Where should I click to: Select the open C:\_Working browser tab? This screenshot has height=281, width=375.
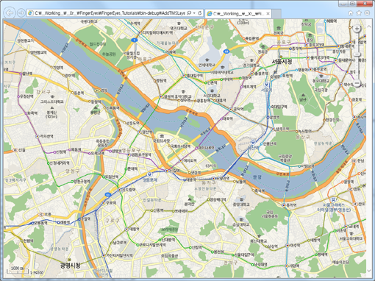tap(235, 14)
